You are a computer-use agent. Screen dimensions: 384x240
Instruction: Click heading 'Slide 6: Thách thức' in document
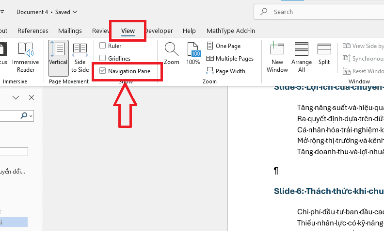point(329,191)
